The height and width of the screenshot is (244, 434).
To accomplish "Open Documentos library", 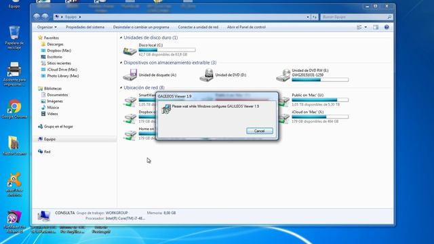I will point(57,95).
